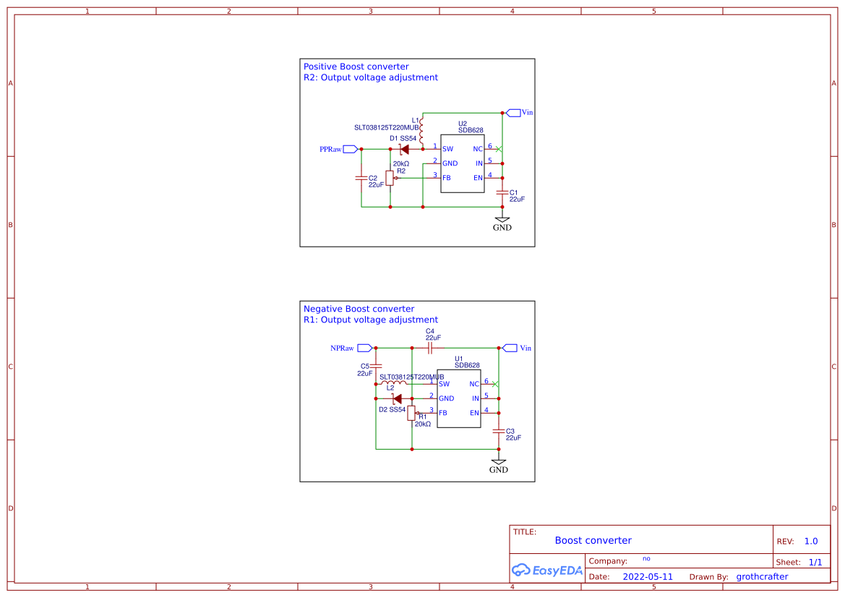The height and width of the screenshot is (598, 845).
Task: Click the no-connect X on U1 pin 6
Action: click(x=495, y=384)
